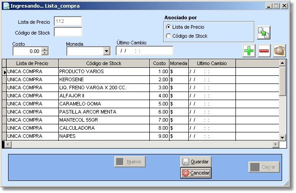This screenshot has height=193, width=296.
Task: Click the horizontal scrollbar right arrow
Action: [x=276, y=145]
